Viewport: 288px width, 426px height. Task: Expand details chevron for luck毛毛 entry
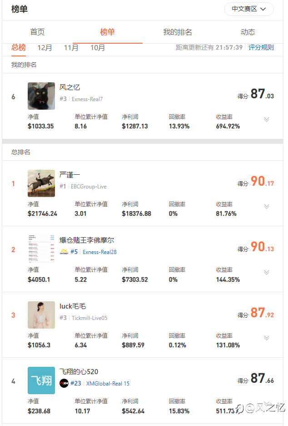click(267, 338)
